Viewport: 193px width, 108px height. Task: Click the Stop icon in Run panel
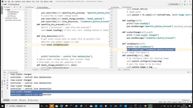point(5,78)
